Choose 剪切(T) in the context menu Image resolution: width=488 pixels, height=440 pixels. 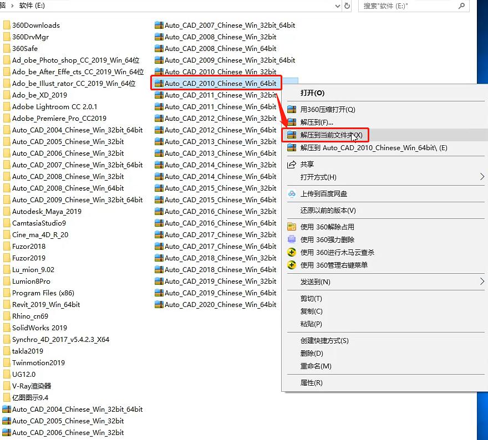pyautogui.click(x=311, y=299)
